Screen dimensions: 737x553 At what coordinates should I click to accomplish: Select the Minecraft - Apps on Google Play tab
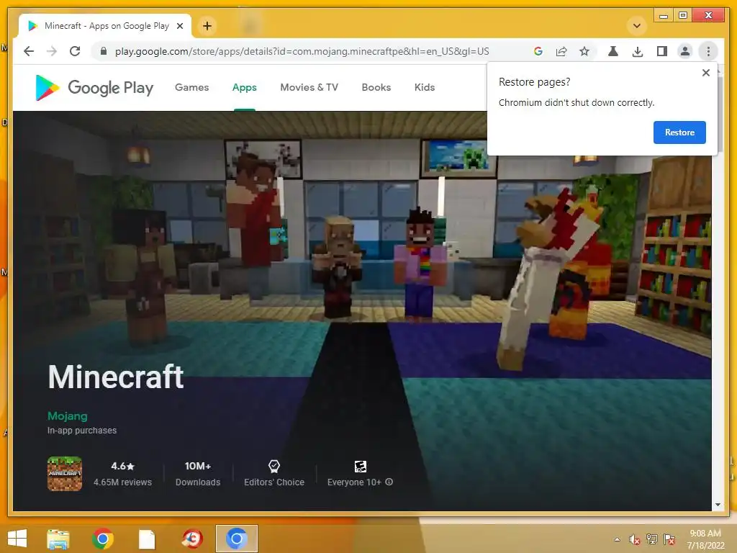105,26
